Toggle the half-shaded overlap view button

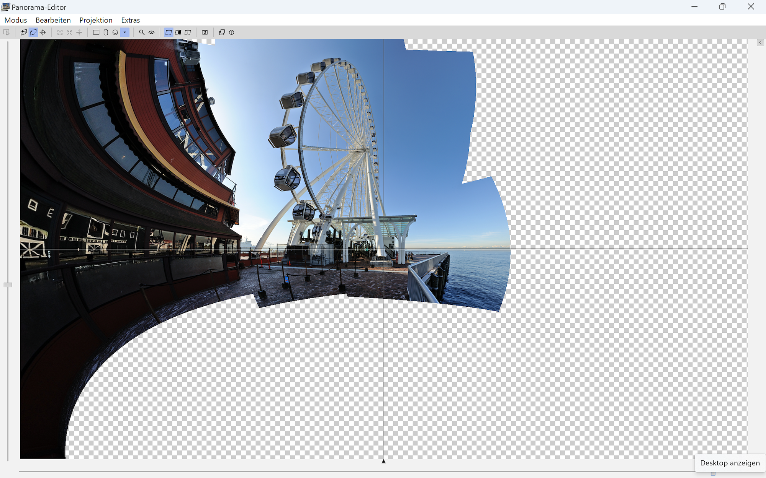178,33
